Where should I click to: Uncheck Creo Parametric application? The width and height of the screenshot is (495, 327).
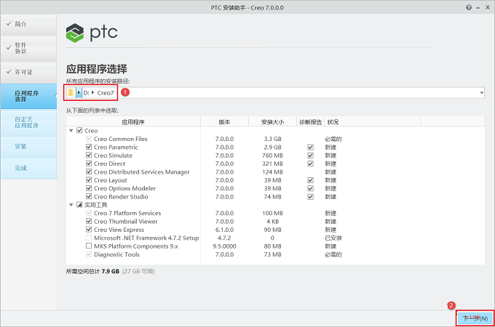pyautogui.click(x=89, y=147)
